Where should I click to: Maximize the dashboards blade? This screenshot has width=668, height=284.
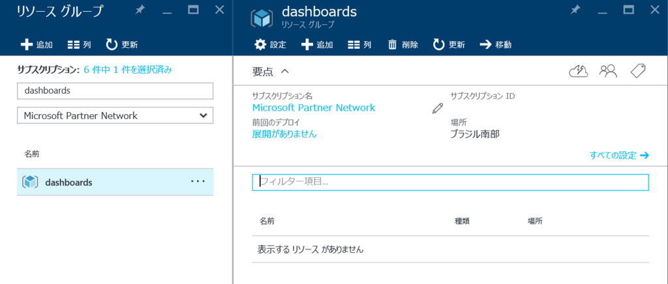pos(628,10)
